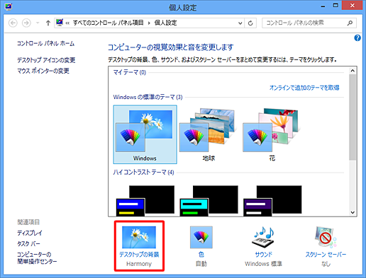The image size is (366, 278).
Task: Expand breadcrumb arrow before 個人設定
Action: (x=149, y=23)
